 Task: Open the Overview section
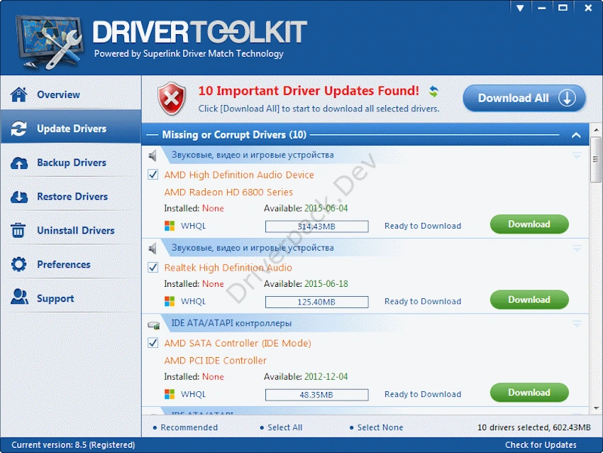(x=71, y=94)
